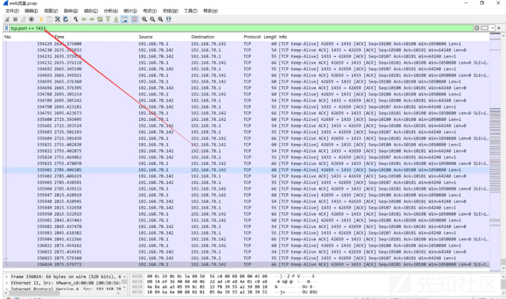The width and height of the screenshot is (506, 299).
Task: Restart the current capture
Action: (x=23, y=19)
